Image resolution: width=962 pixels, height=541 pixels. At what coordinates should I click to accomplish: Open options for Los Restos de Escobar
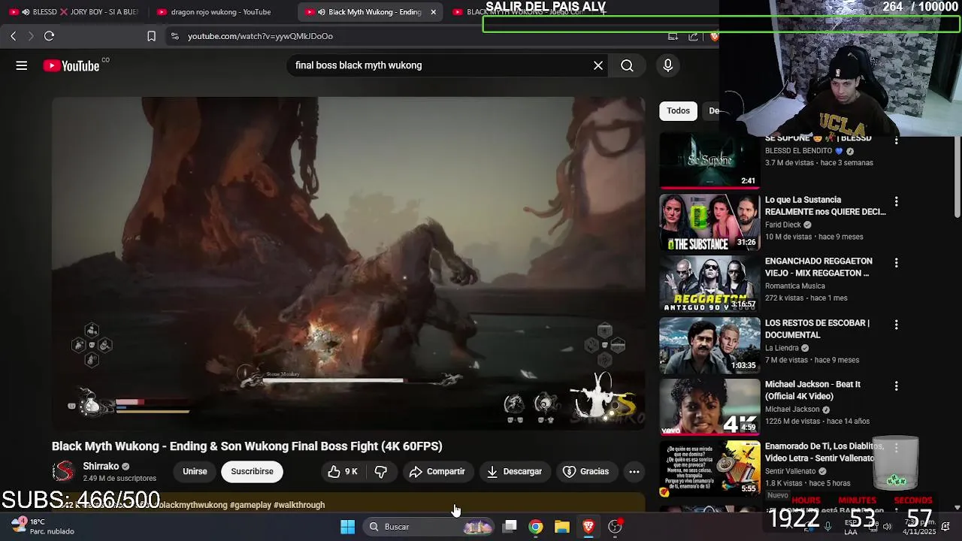click(x=896, y=325)
